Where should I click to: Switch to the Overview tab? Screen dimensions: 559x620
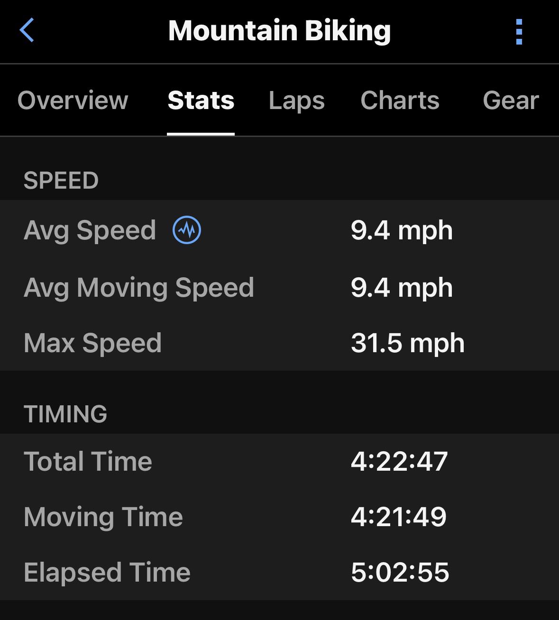click(x=73, y=100)
